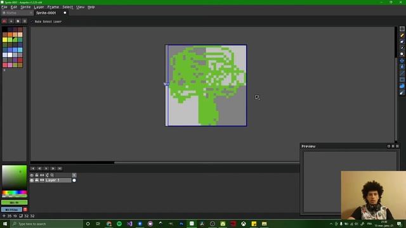Screen dimensions: 406x228
Task: Select the frame 1 cel of Layer 1
Action: click(74, 180)
